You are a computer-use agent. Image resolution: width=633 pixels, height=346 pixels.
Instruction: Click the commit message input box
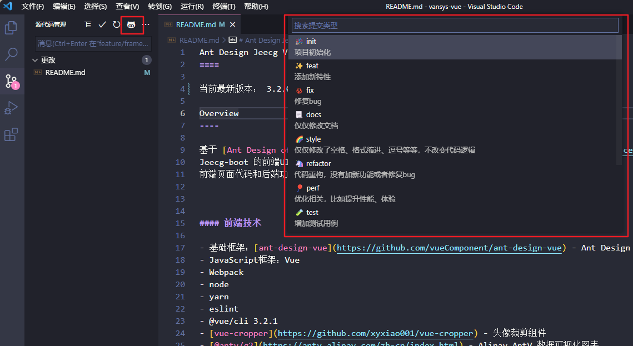pyautogui.click(x=93, y=43)
